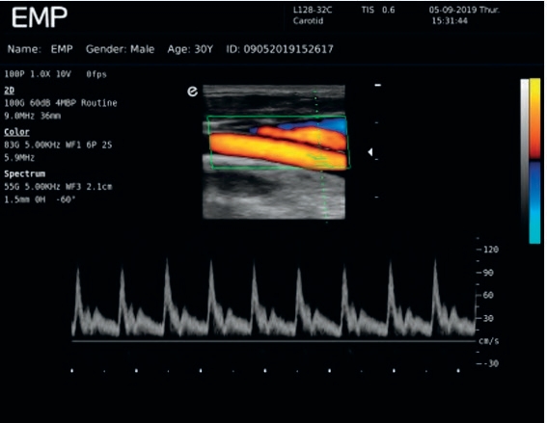The height and width of the screenshot is (423, 547).
Task: Click the 120 mark on velocity scale
Action: [491, 250]
